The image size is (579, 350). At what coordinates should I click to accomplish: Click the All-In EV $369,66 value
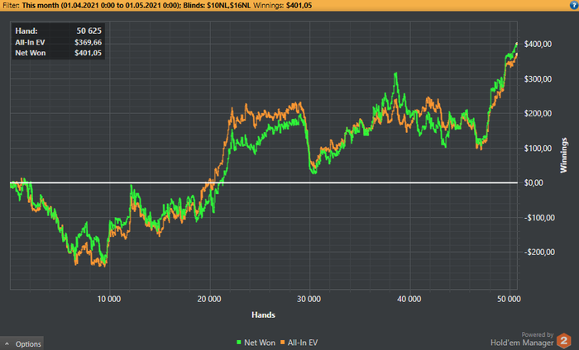[88, 42]
